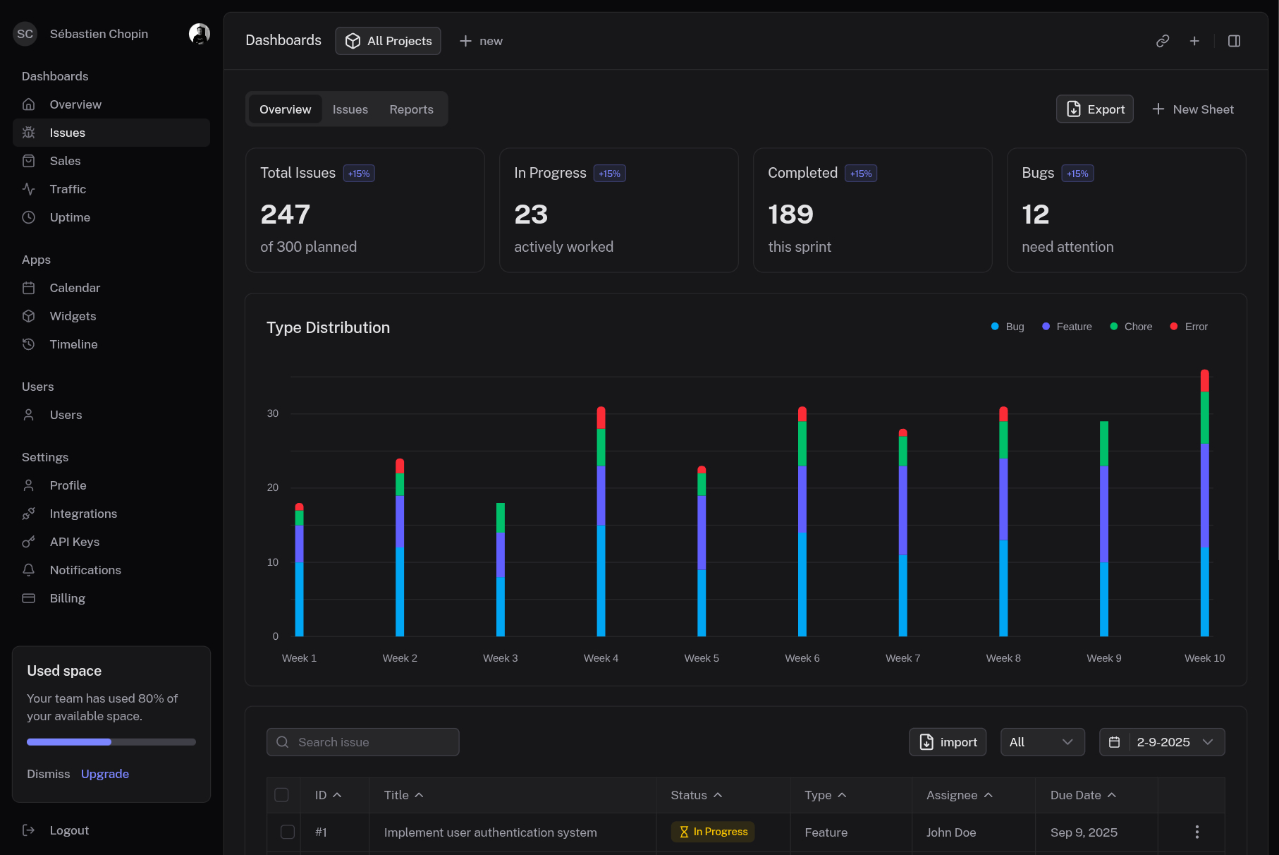The width and height of the screenshot is (1279, 855).
Task: Click the Traffic activity icon in sidebar
Action: click(x=29, y=189)
